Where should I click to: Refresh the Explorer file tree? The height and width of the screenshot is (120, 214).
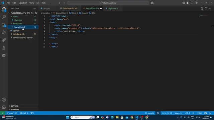point(32,13)
